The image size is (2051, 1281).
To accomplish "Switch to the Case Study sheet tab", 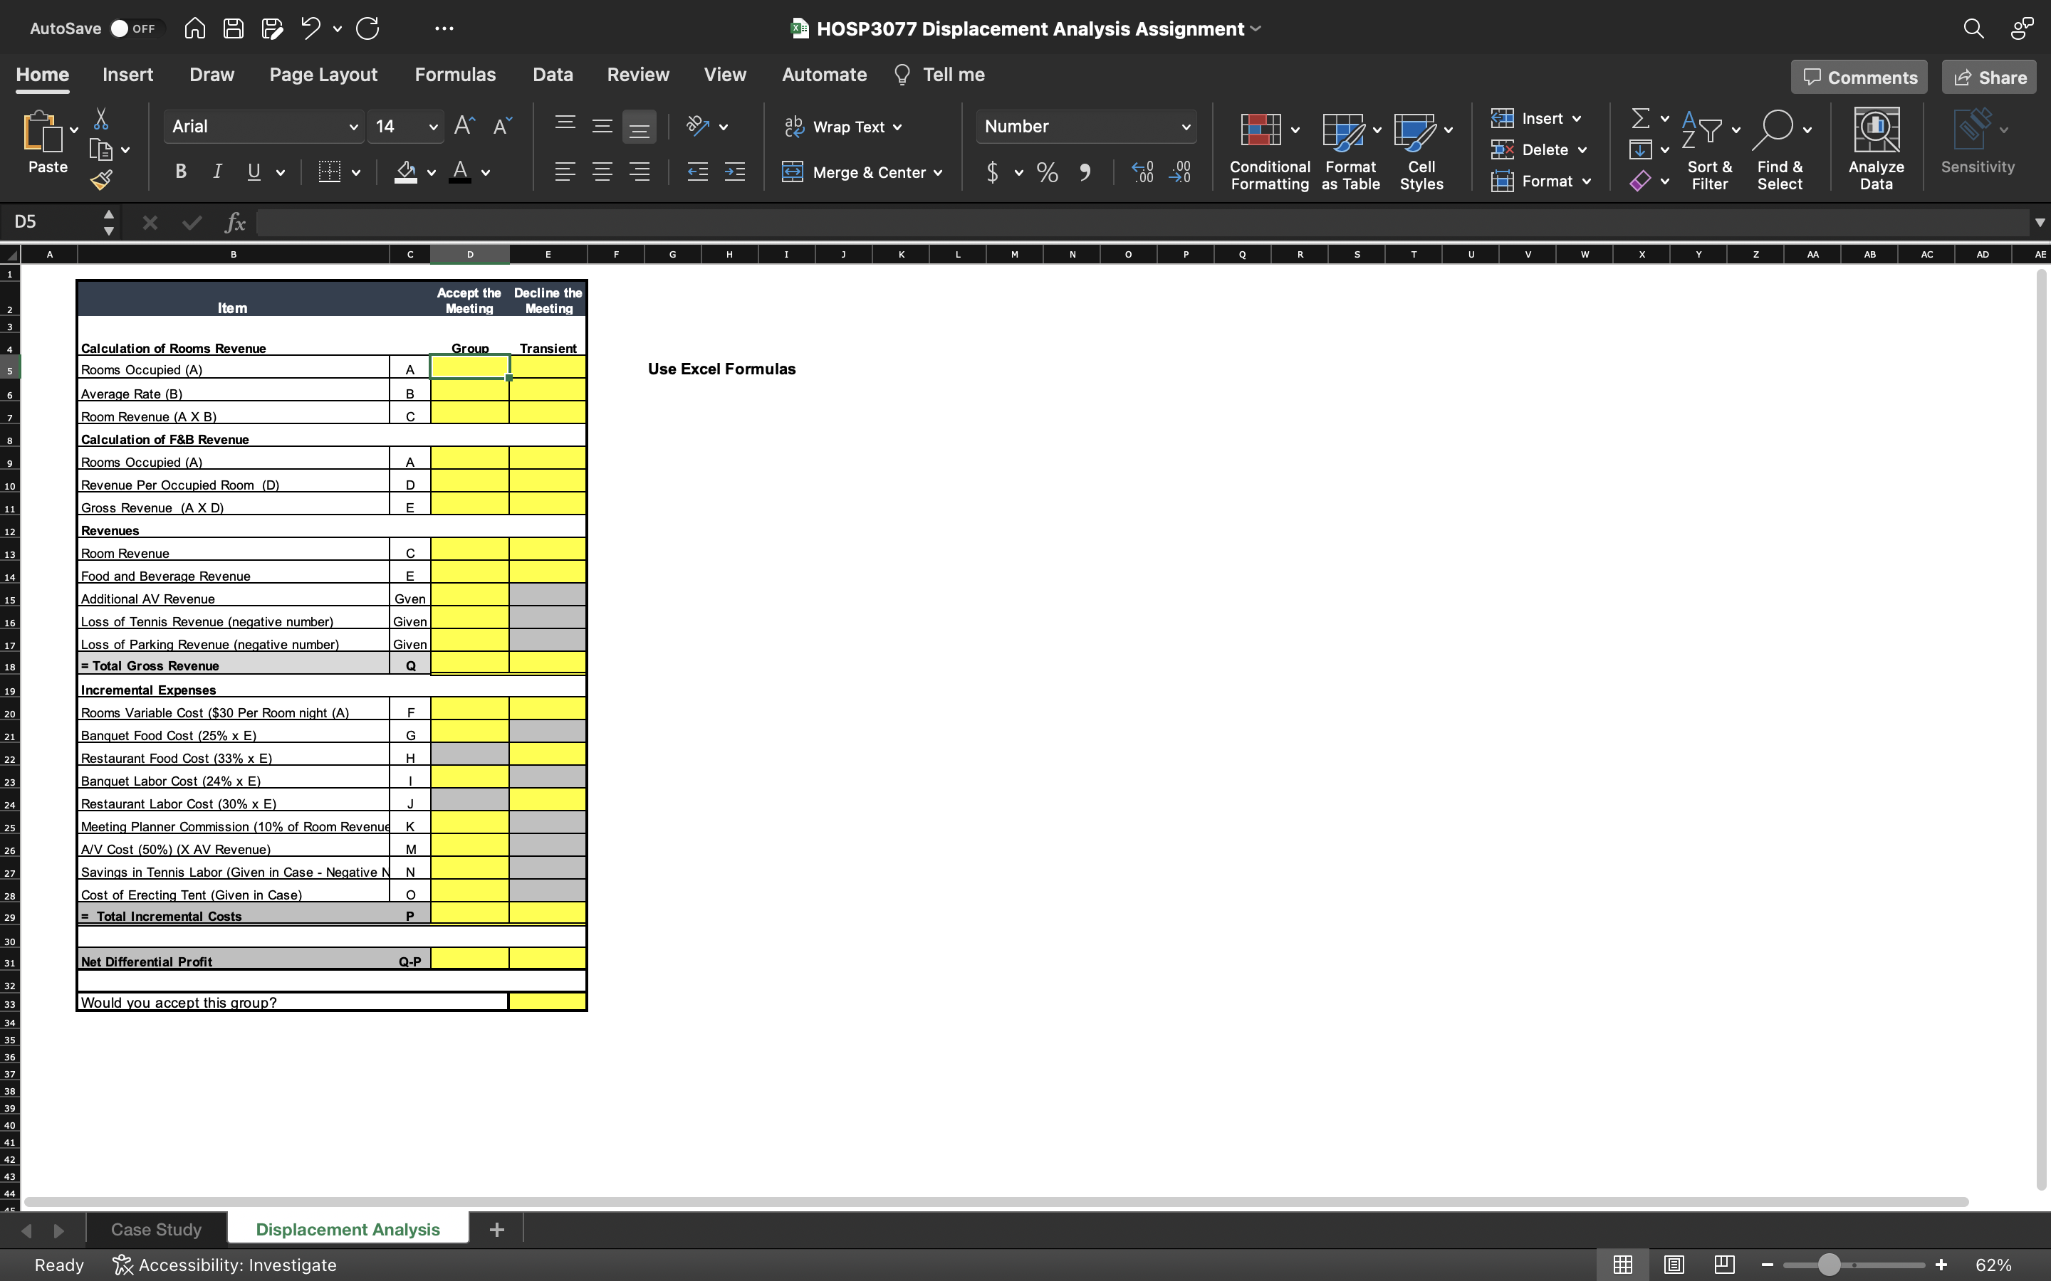I will [156, 1229].
